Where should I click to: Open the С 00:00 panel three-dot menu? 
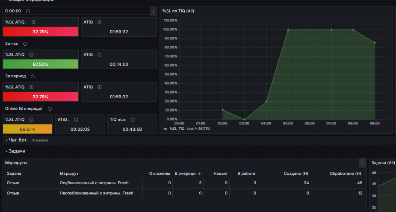point(153,12)
